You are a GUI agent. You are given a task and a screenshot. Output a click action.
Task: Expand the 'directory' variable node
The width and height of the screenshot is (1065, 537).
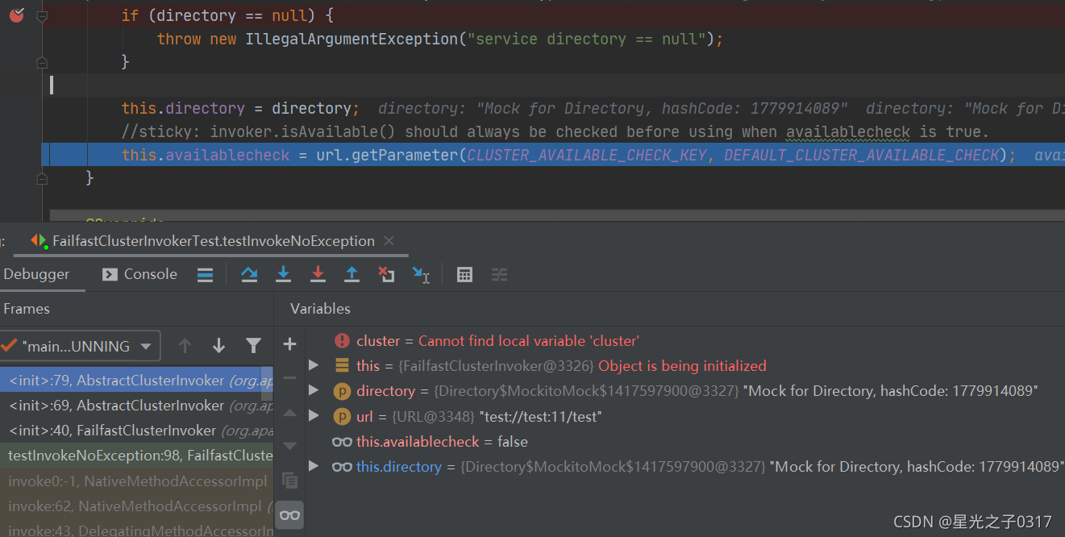pos(314,390)
